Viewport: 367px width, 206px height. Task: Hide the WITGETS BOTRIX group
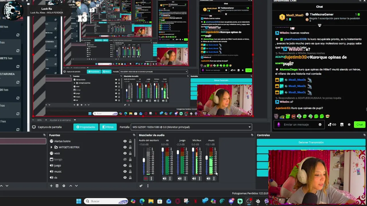125,147
